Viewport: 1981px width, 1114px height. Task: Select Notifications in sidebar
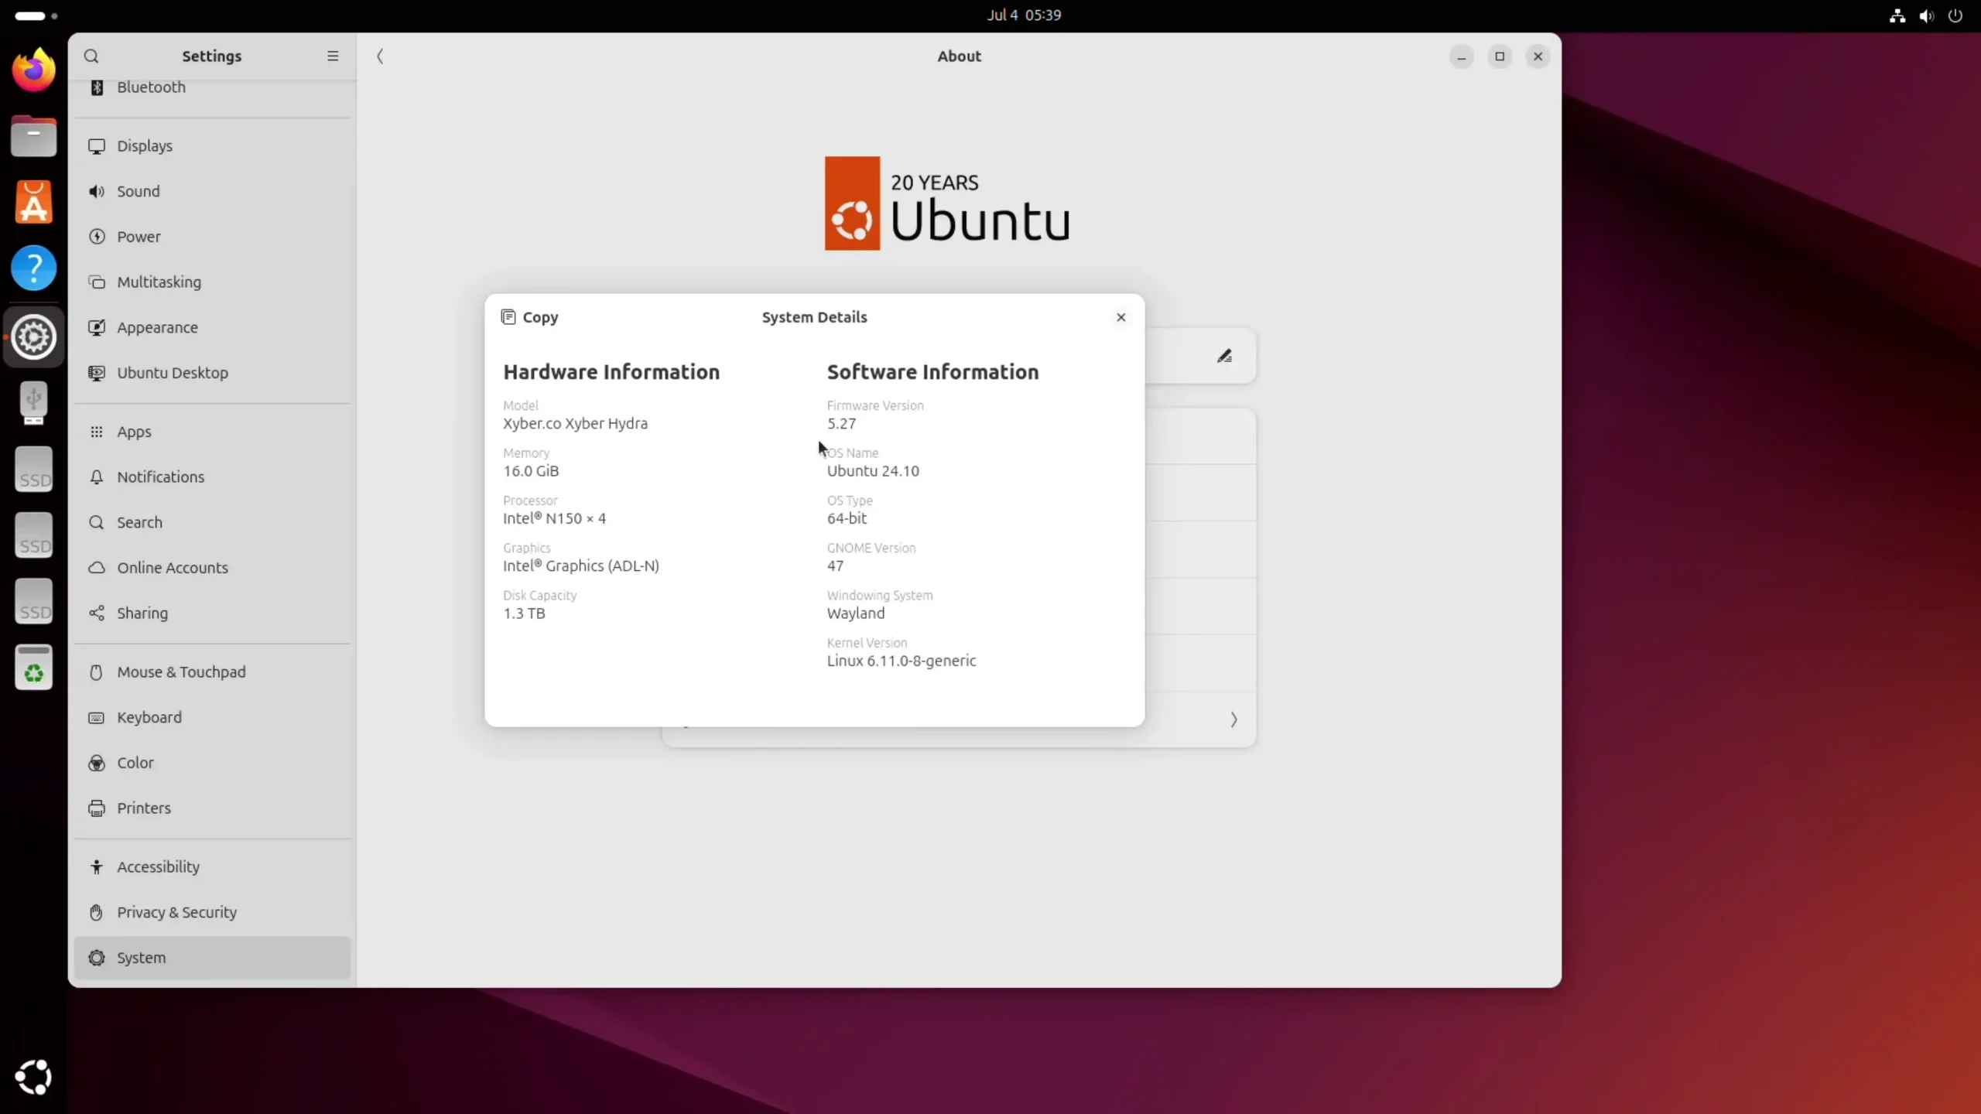tap(213, 477)
